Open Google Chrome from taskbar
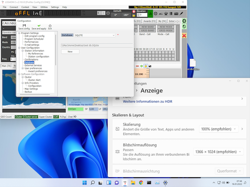The image size is (250, 187). pos(141,183)
